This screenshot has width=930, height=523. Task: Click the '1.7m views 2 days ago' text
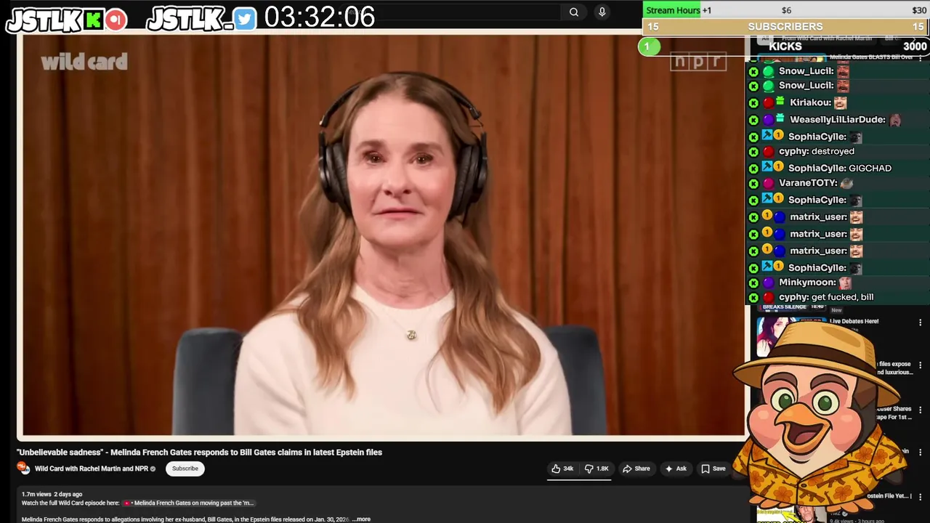coord(52,494)
